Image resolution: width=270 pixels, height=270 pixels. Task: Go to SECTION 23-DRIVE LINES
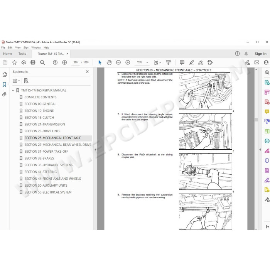tap(42, 131)
